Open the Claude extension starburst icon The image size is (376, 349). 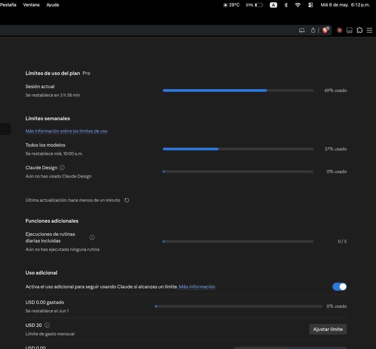pyautogui.click(x=339, y=30)
